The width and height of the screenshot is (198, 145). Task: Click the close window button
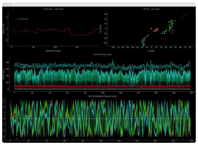point(4,4)
